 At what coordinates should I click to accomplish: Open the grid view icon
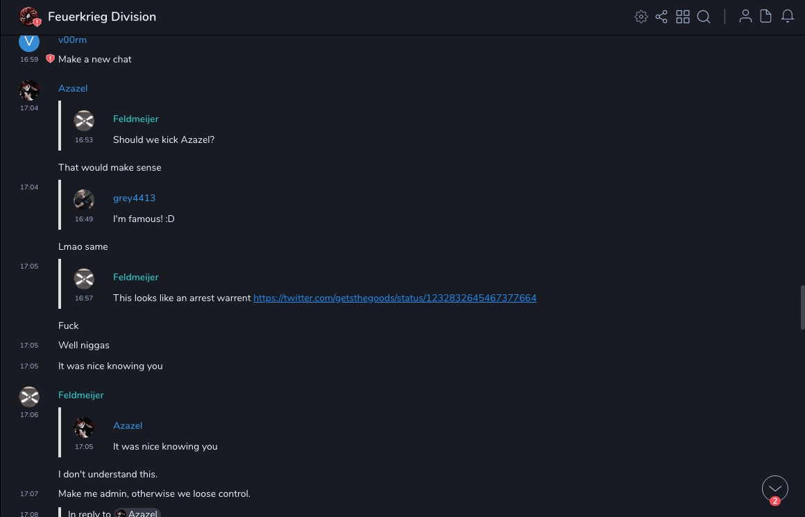[683, 17]
